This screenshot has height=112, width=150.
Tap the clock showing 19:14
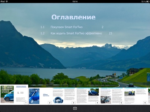(75, 2)
